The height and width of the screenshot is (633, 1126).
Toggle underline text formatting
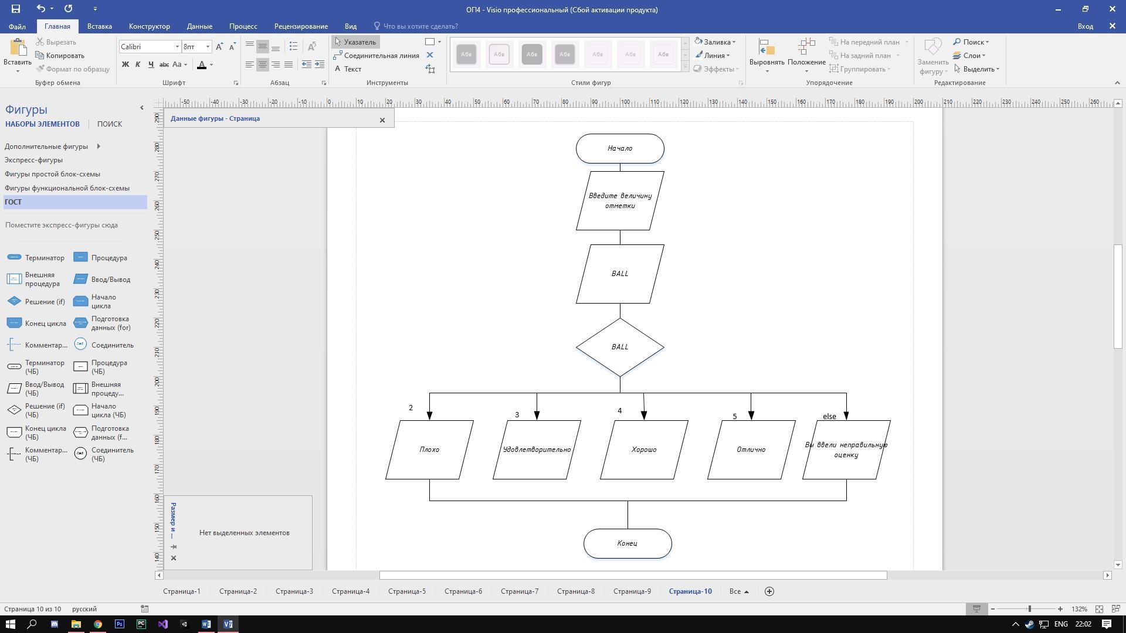pyautogui.click(x=151, y=64)
